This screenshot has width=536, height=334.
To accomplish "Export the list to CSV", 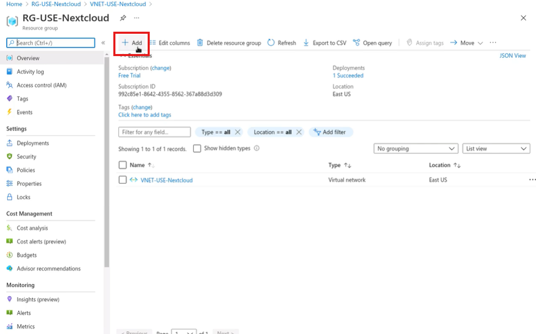I will coord(325,43).
